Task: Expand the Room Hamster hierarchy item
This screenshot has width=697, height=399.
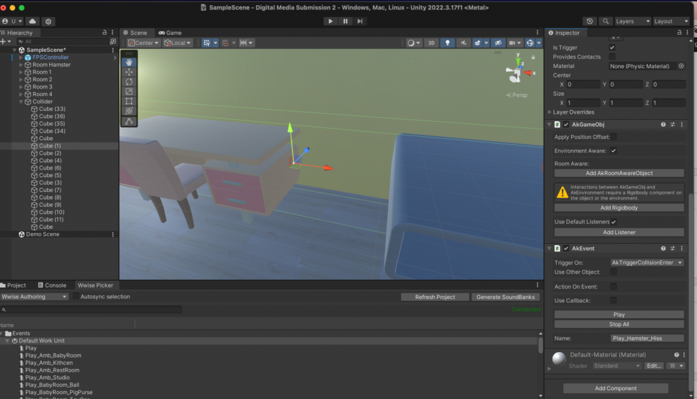Action: coord(21,65)
